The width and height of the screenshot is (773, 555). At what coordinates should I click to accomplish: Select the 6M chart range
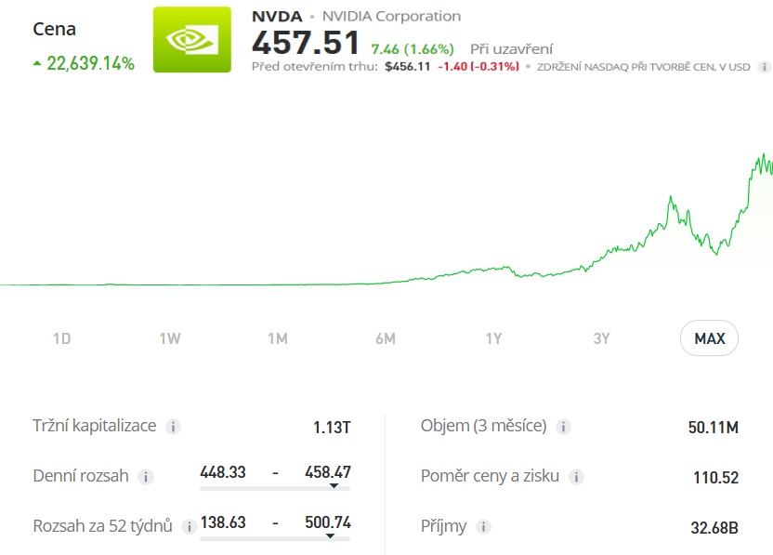pyautogui.click(x=386, y=338)
